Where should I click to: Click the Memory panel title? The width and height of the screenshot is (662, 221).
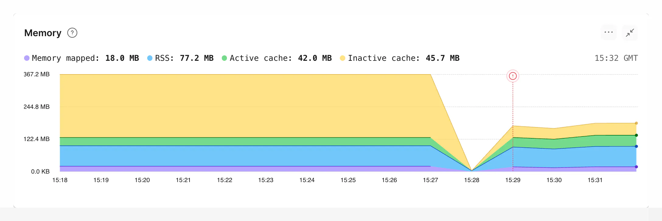43,33
